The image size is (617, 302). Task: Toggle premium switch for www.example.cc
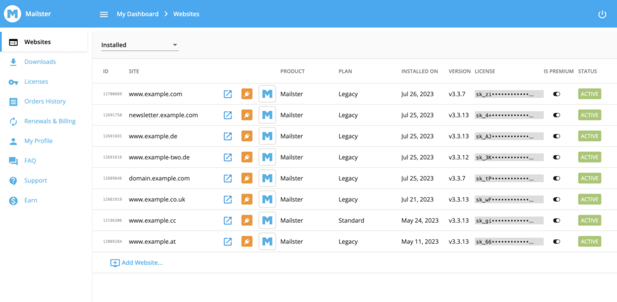point(556,221)
